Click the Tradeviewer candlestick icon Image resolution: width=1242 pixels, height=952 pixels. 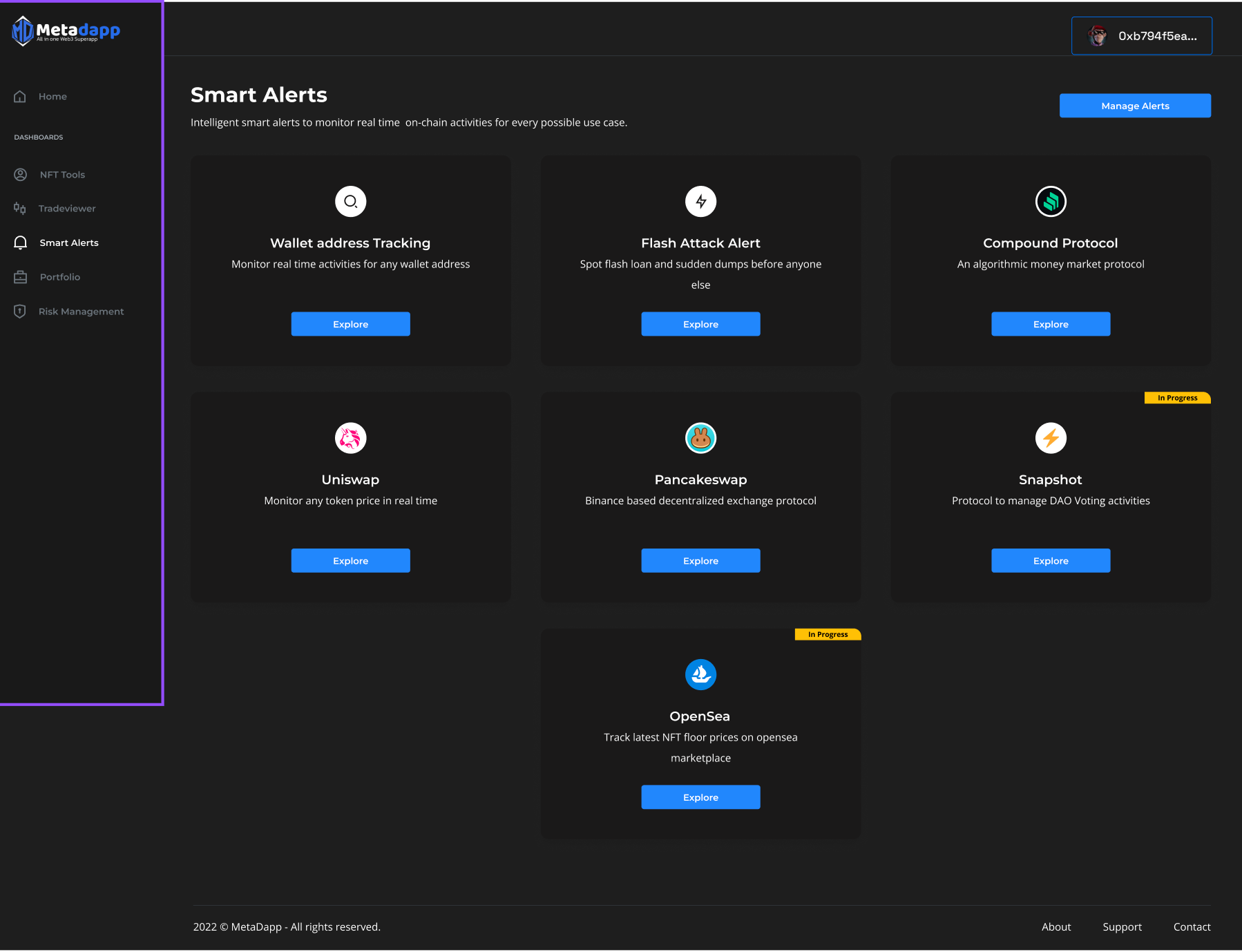pyautogui.click(x=20, y=209)
